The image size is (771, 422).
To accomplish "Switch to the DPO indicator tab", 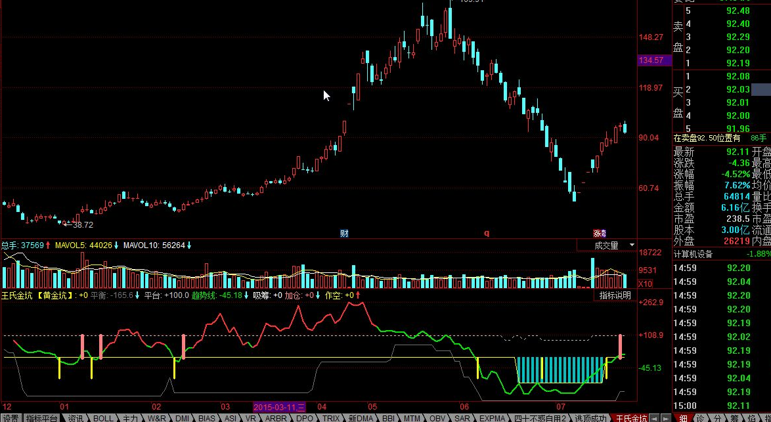I will [305, 418].
